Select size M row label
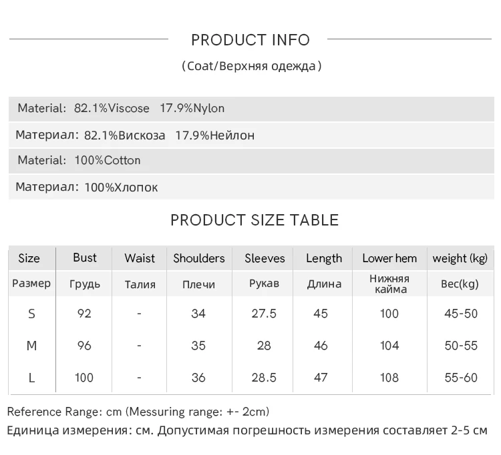The width and height of the screenshot is (501, 455). click(31, 346)
